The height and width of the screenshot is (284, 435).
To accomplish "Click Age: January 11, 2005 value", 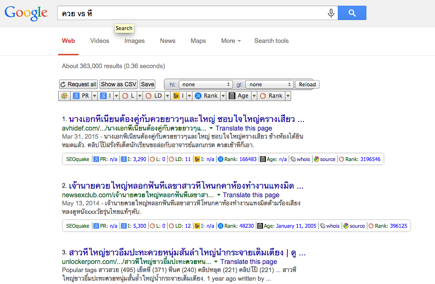I will point(296,226).
